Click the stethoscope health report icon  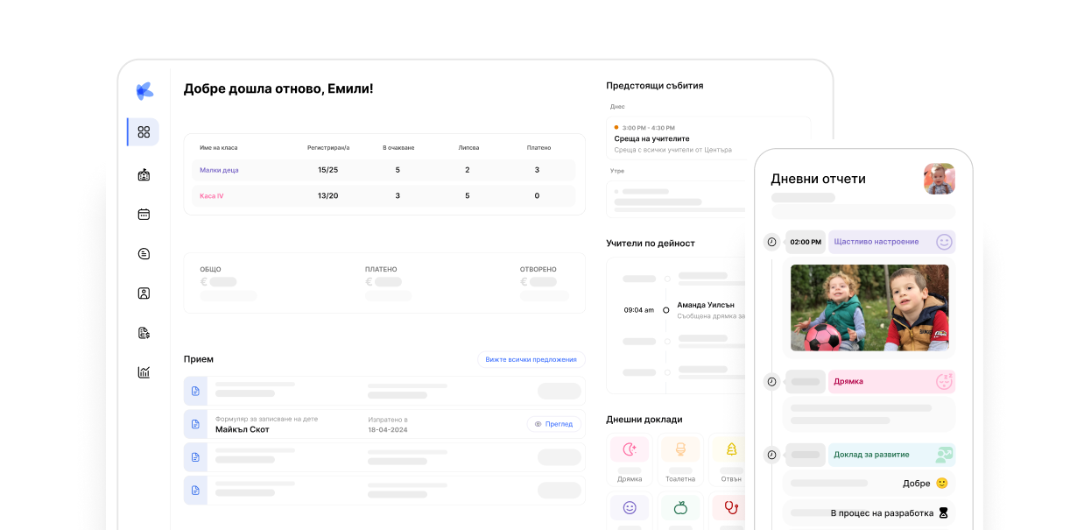tap(729, 507)
